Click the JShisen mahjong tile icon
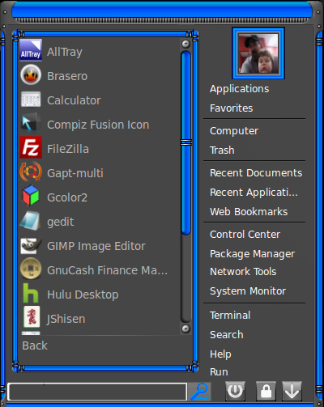Screen dimensions: 324x407 pyautogui.click(x=32, y=317)
